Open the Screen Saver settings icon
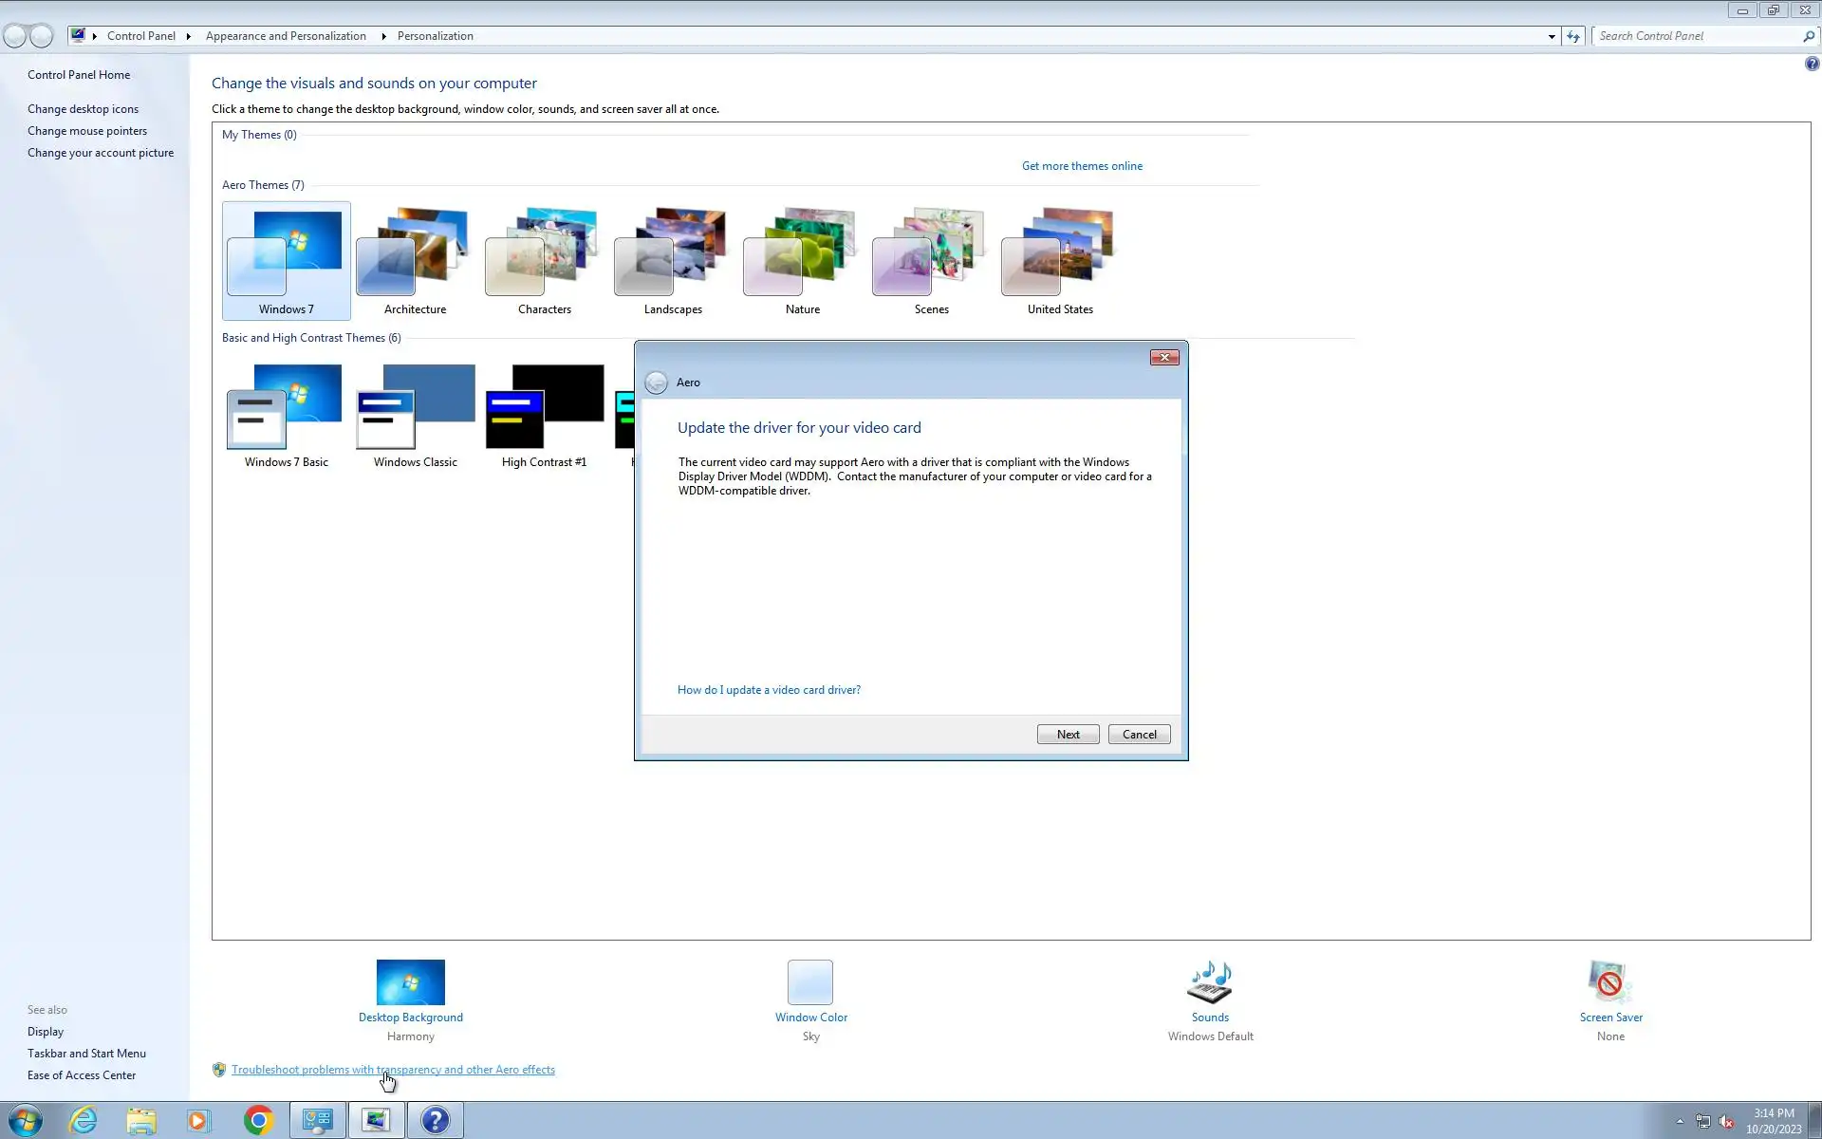The height and width of the screenshot is (1139, 1822). (1610, 982)
